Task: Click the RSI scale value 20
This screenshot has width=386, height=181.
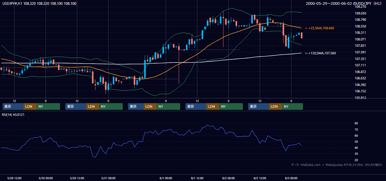Action: [x=356, y=160]
